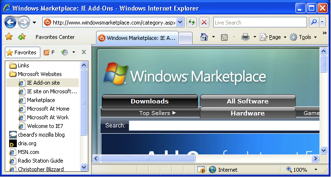Go to the Home page icon
The image size is (331, 177).
point(204,37)
